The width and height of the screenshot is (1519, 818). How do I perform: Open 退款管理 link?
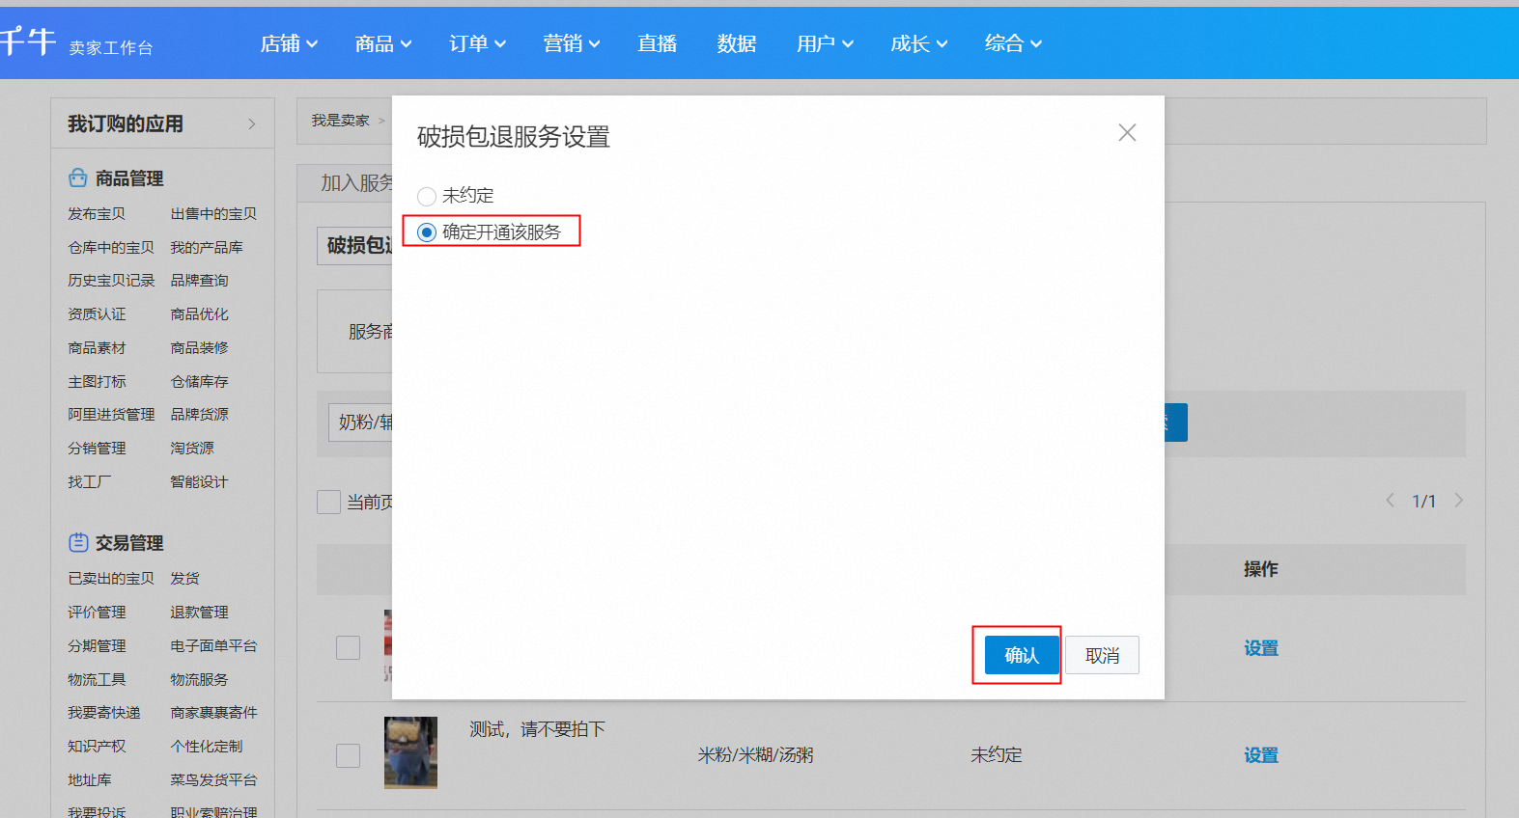click(199, 613)
